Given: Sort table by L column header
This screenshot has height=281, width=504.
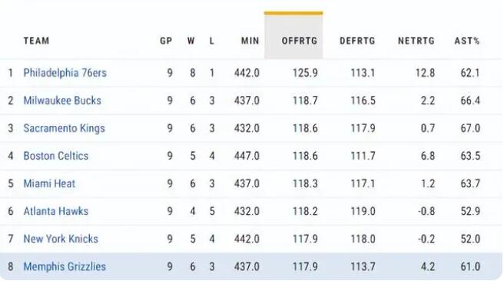Looking at the screenshot, I should (212, 41).
